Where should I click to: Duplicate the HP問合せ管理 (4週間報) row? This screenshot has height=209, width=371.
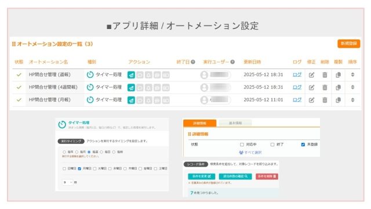pyautogui.click(x=339, y=88)
